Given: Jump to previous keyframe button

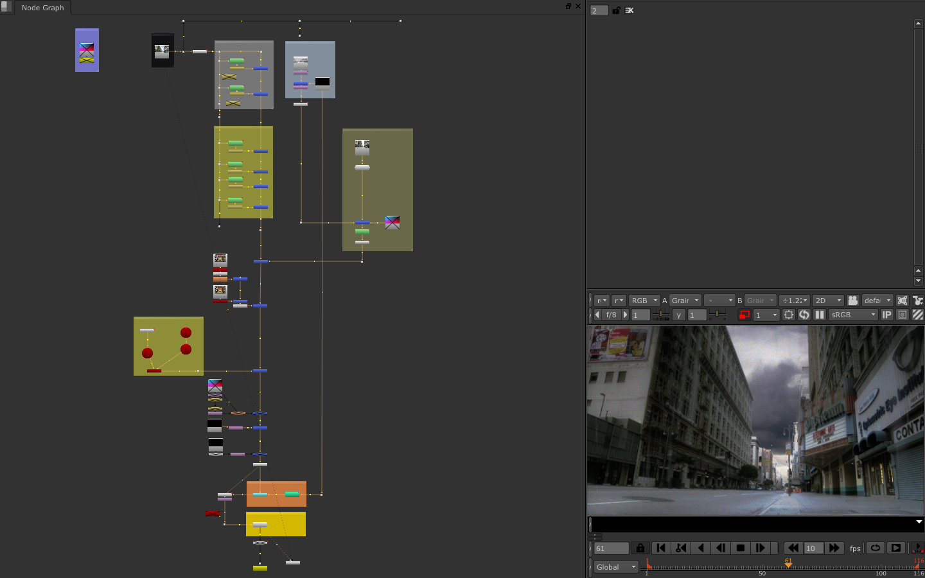Looking at the screenshot, I should point(681,548).
